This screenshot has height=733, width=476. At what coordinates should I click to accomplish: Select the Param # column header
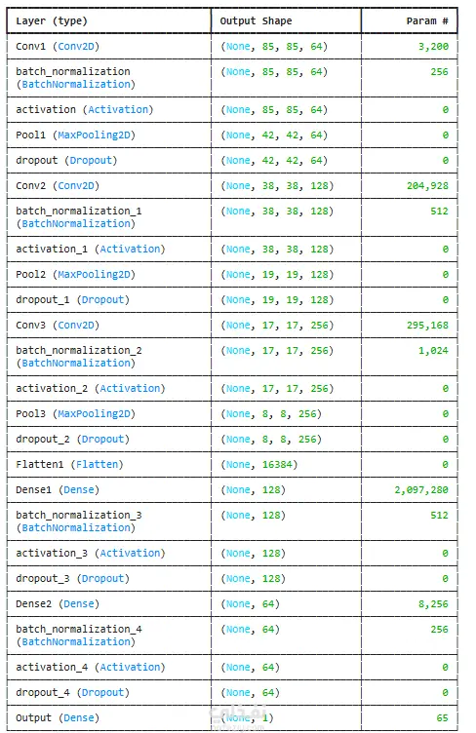click(x=427, y=21)
